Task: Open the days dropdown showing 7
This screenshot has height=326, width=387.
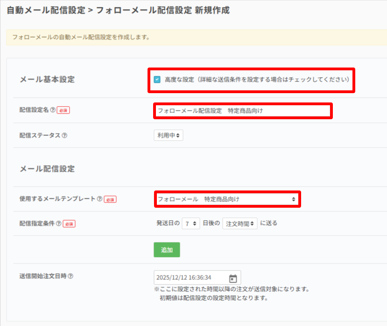Action: (x=191, y=224)
